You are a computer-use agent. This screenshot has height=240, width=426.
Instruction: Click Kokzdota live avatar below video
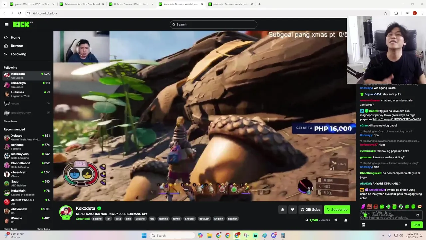click(66, 213)
